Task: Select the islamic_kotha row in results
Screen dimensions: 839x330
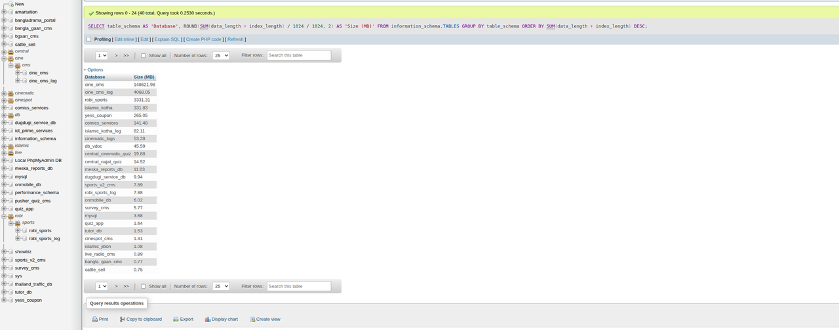Action: [120, 108]
